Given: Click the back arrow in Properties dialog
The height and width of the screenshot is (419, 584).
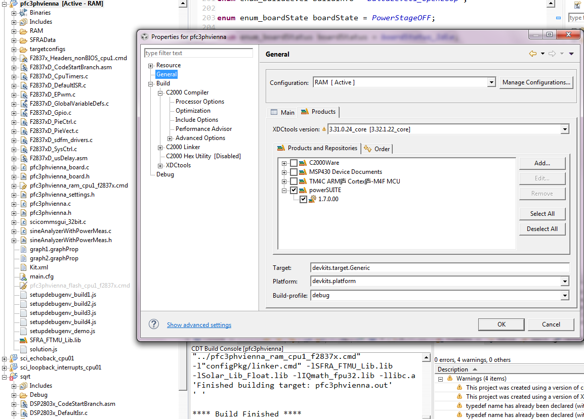Looking at the screenshot, I should 533,54.
